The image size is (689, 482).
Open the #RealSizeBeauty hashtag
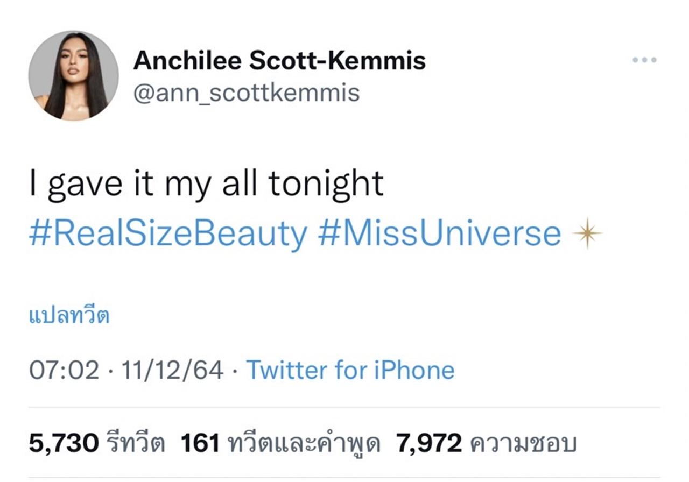pyautogui.click(x=168, y=235)
